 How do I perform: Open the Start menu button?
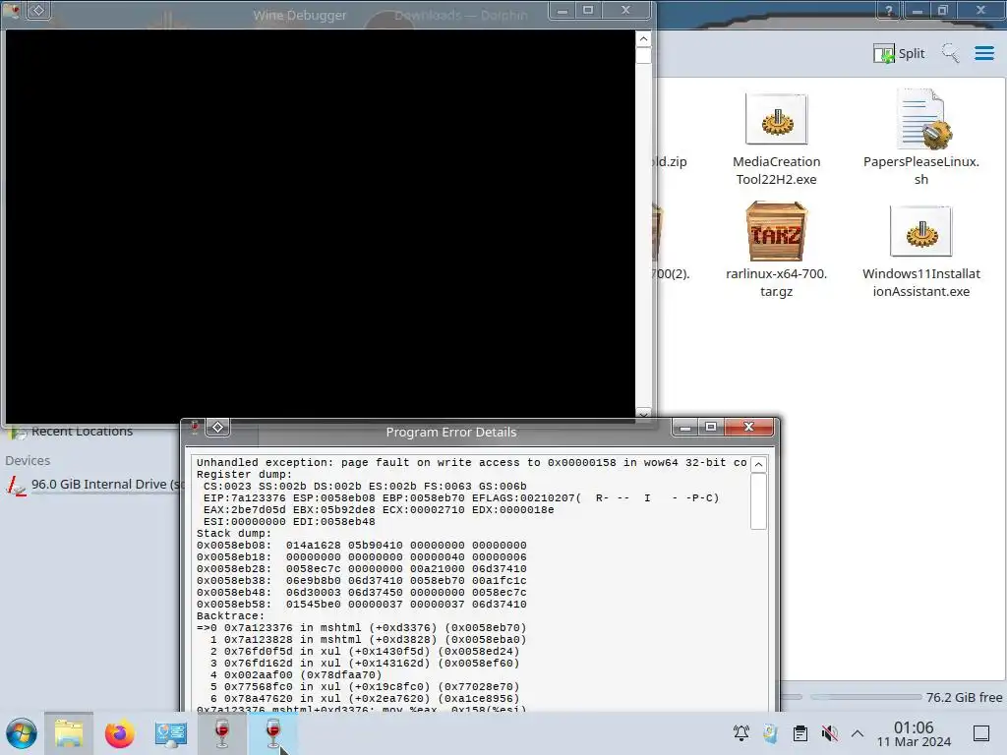[x=22, y=733]
